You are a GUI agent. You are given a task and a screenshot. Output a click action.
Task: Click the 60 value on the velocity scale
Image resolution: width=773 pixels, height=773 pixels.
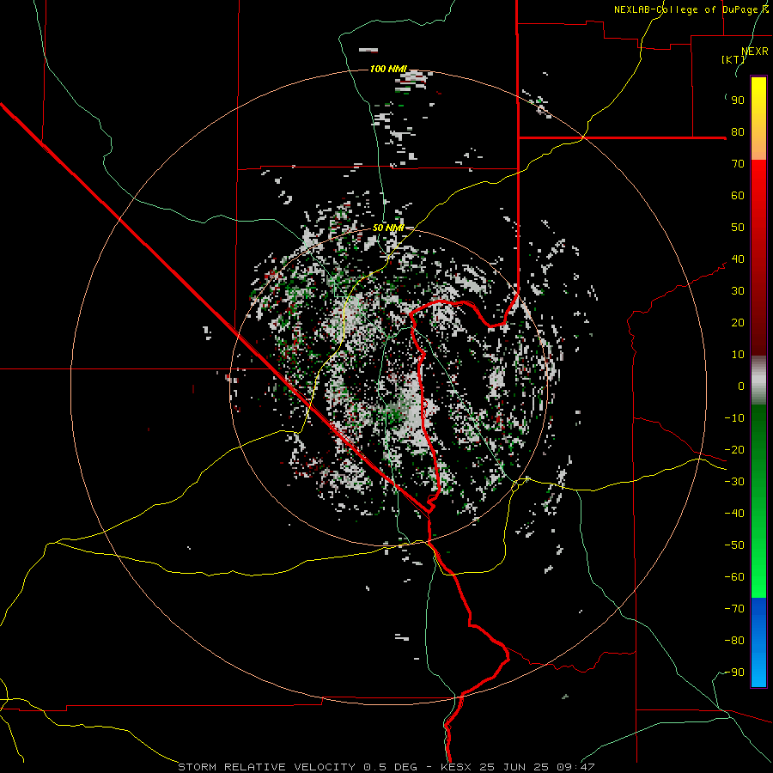(x=738, y=196)
